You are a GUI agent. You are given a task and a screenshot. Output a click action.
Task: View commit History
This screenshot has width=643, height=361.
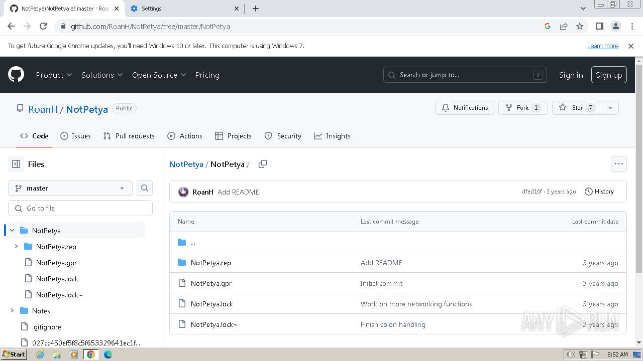(x=599, y=192)
